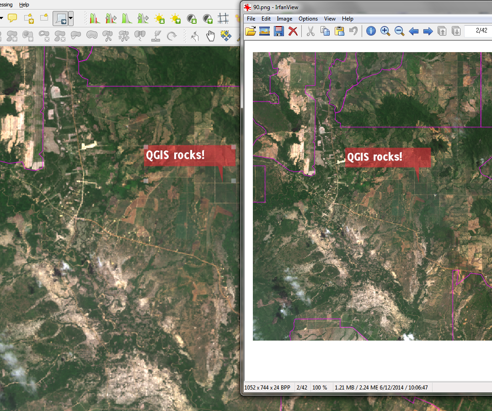Click the greyed-out split parts tool in QGIS
The width and height of the screenshot is (492, 411).
(x=123, y=37)
